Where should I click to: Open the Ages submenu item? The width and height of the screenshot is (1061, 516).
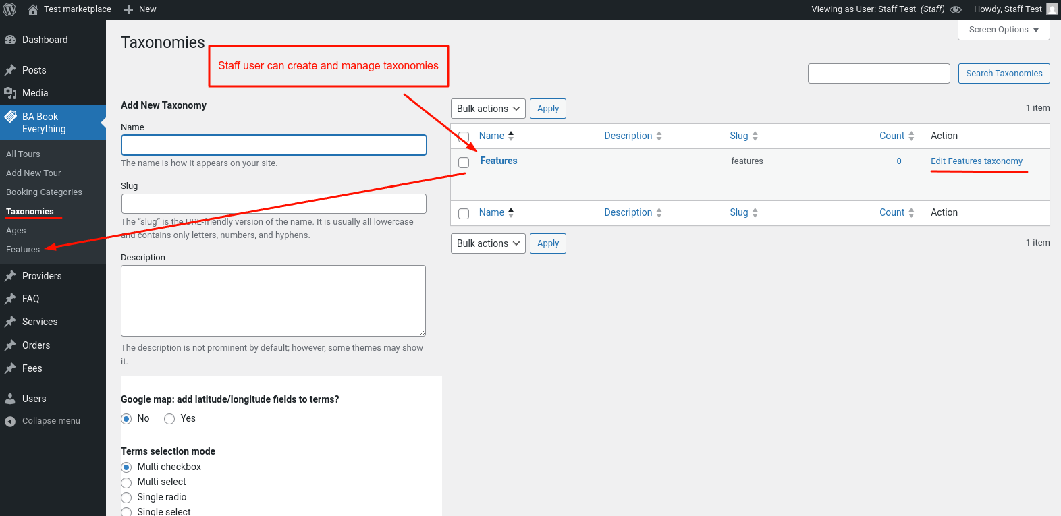[x=16, y=231]
